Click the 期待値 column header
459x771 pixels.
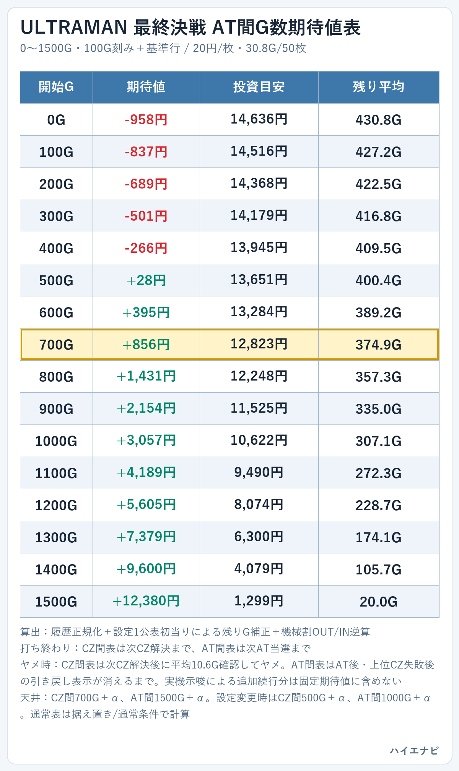[x=146, y=87]
